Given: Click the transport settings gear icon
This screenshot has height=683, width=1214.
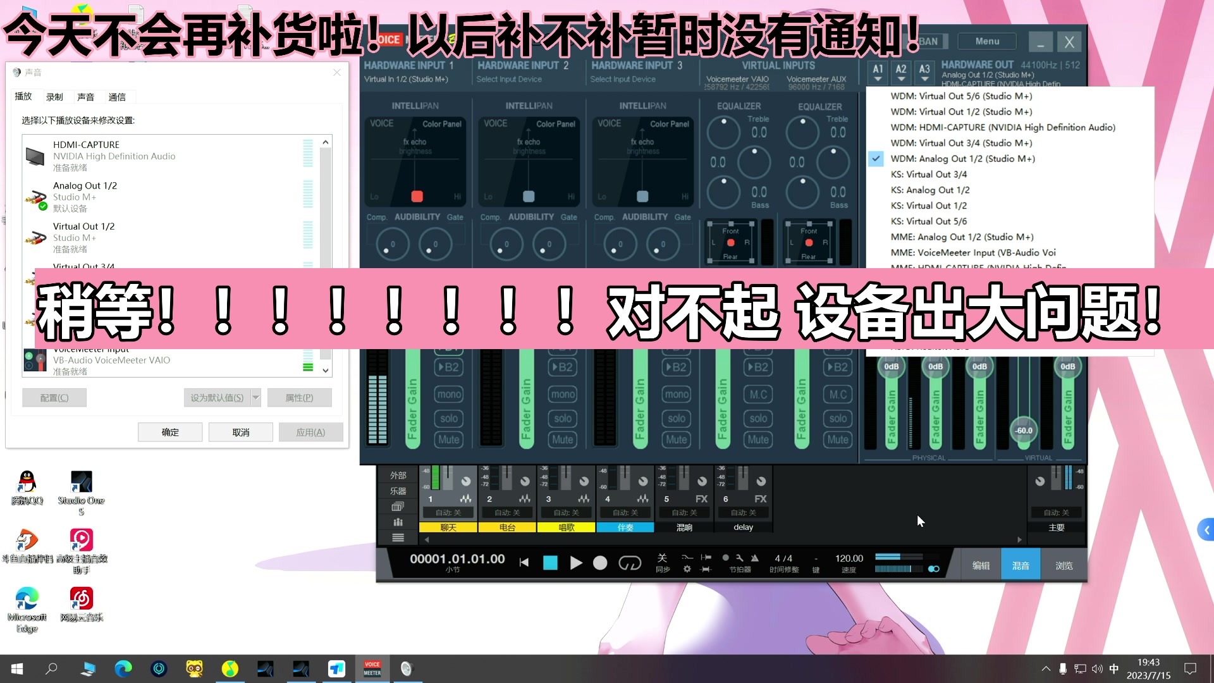Looking at the screenshot, I should pos(687,569).
